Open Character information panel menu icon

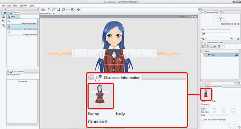[x=202, y=87]
